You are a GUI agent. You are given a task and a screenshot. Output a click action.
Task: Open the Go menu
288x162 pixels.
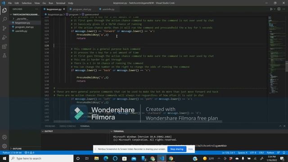[44, 3]
